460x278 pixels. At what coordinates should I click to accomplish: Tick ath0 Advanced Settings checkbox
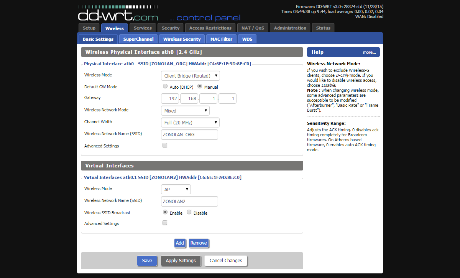[x=165, y=145]
